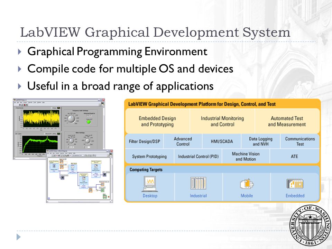Click the Automated Test and Measurement cell
The width and height of the screenshot is (332, 249).
pyautogui.click(x=287, y=121)
